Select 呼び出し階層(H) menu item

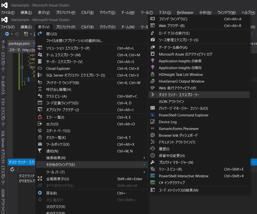coord(92,90)
